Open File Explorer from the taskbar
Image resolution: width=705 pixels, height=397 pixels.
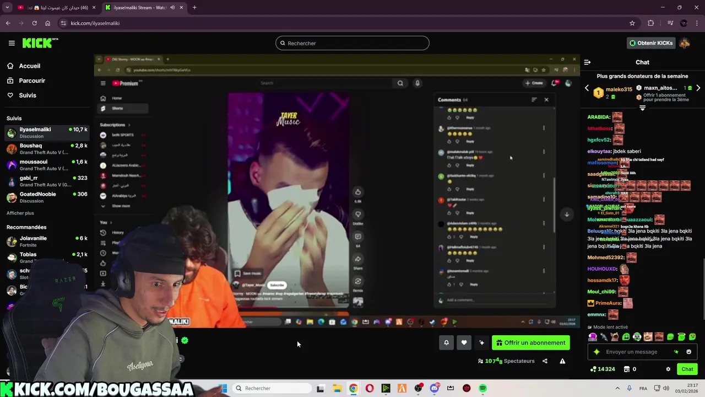[337, 388]
